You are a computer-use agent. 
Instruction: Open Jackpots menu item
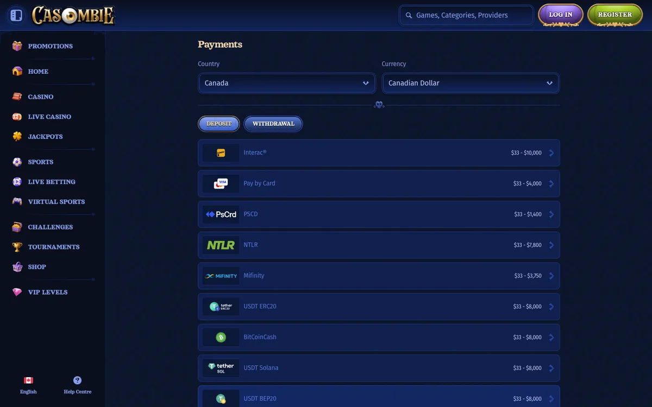[45, 137]
